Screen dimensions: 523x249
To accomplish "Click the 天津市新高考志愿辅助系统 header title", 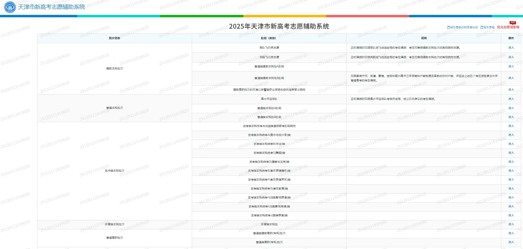I will pos(51,7).
